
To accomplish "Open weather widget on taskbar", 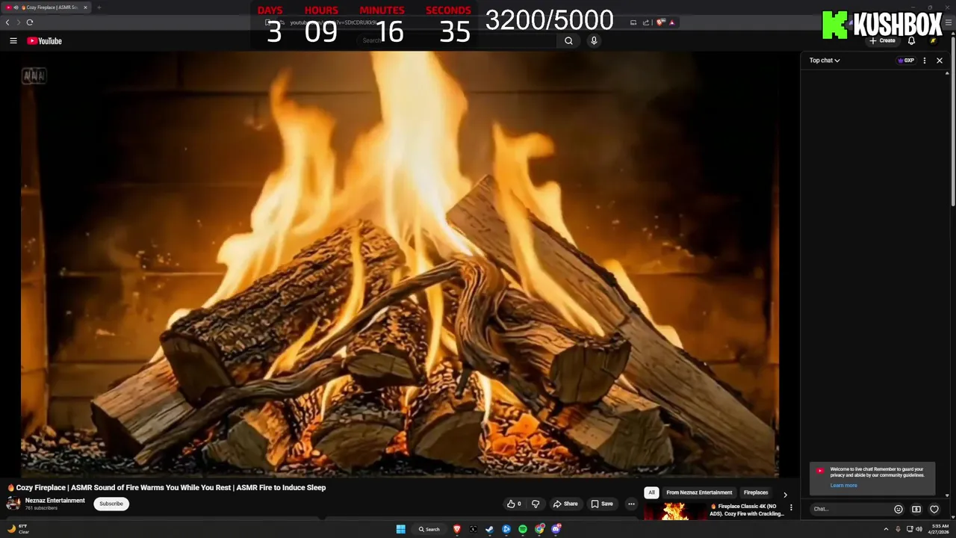I will (18, 529).
